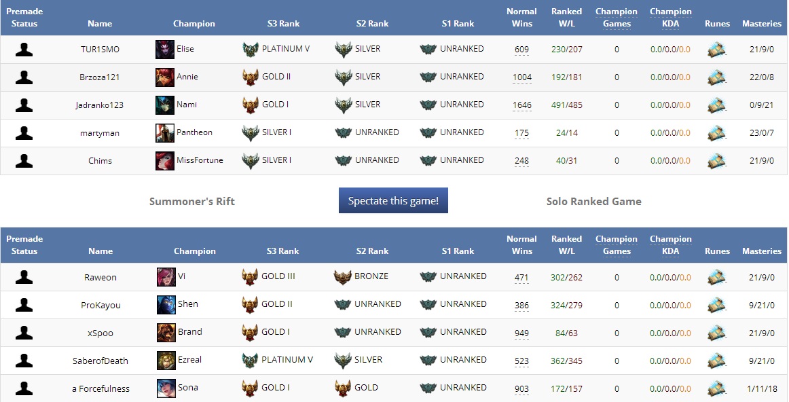Click Pantheon champion portrait icon
The width and height of the screenshot is (789, 402).
(x=165, y=133)
